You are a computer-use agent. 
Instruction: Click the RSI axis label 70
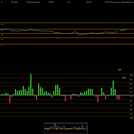click(x=2, y=31)
